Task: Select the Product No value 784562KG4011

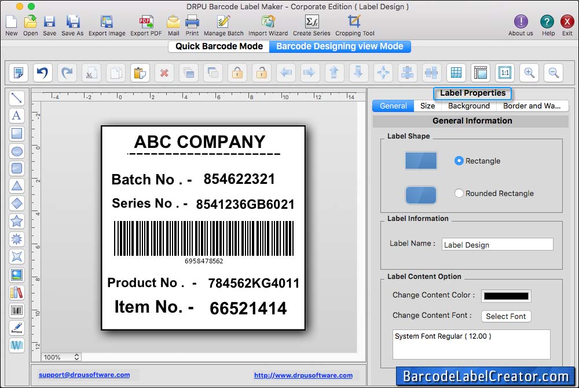Action: click(x=254, y=283)
